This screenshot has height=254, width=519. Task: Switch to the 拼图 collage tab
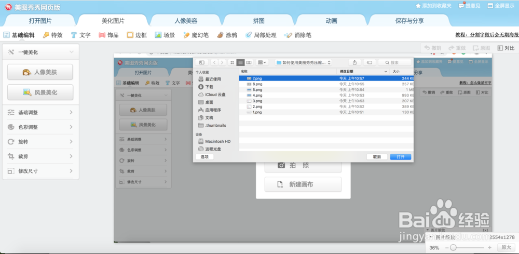(258, 21)
